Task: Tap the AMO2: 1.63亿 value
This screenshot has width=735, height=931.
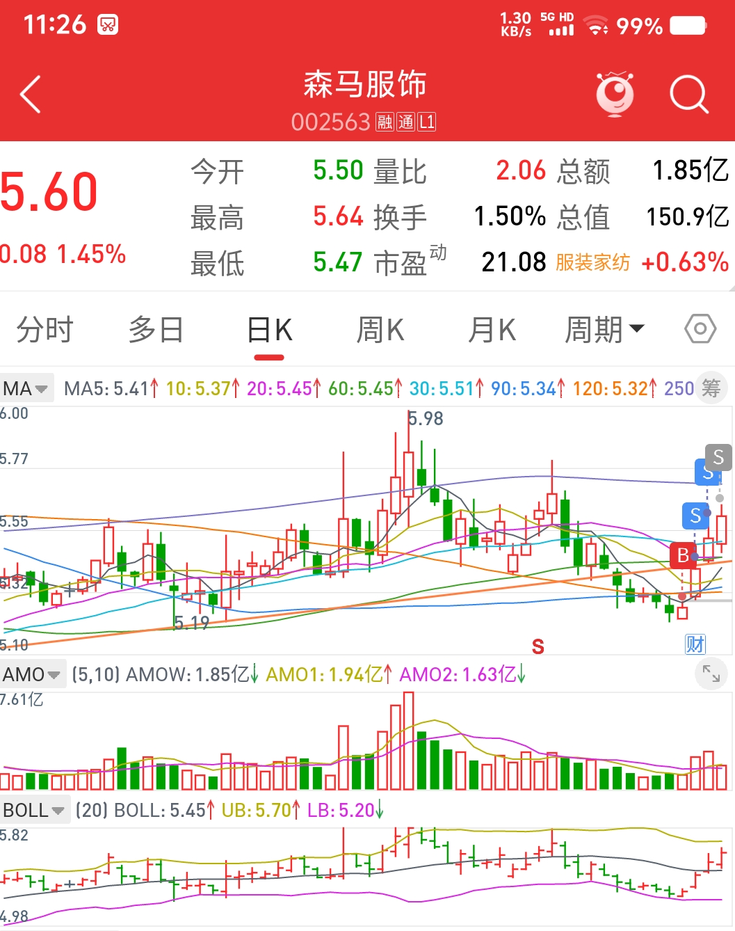Action: [462, 674]
